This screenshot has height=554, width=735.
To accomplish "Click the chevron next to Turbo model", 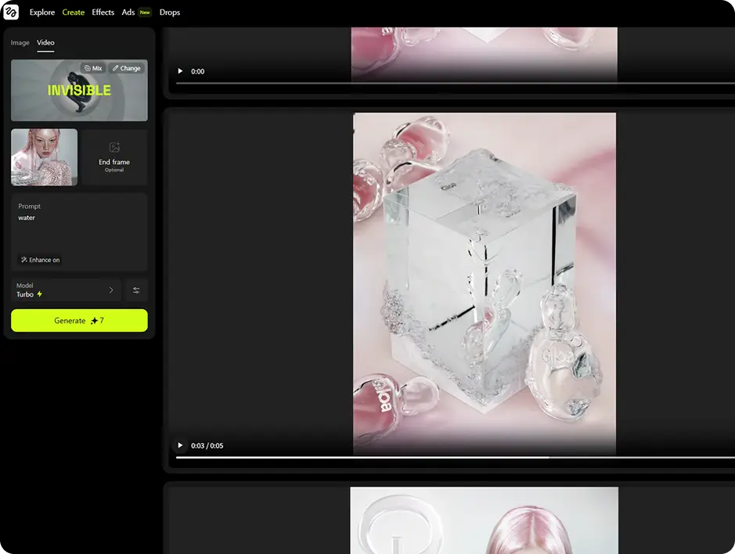I will [x=111, y=290].
